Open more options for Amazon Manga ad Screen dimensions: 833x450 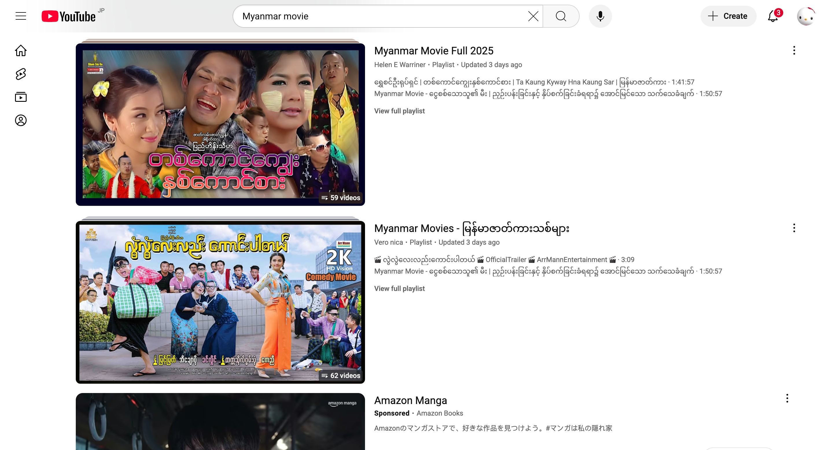click(x=787, y=398)
